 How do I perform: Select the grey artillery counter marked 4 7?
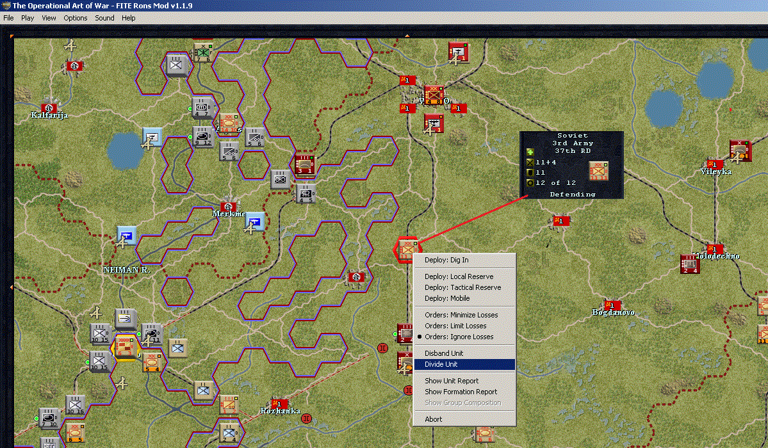[x=202, y=108]
